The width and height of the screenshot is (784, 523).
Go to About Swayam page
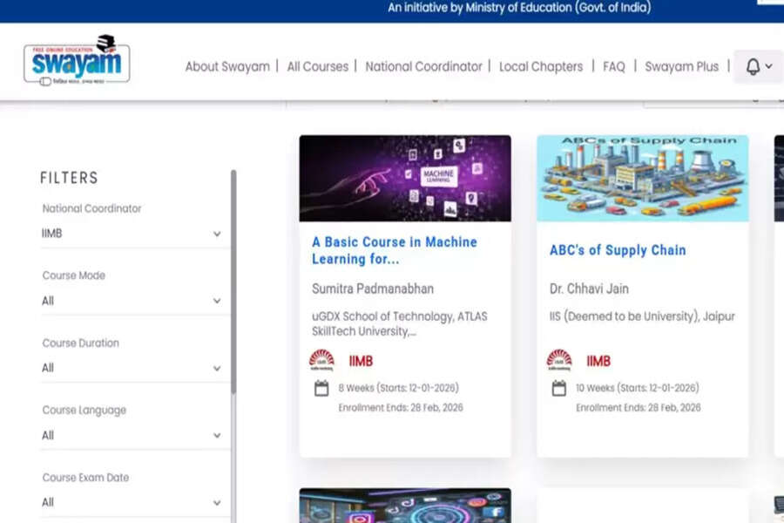pyautogui.click(x=227, y=66)
